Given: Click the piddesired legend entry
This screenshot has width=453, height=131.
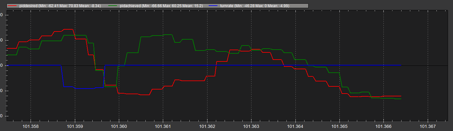Looking at the screenshot, I should click(54, 6).
